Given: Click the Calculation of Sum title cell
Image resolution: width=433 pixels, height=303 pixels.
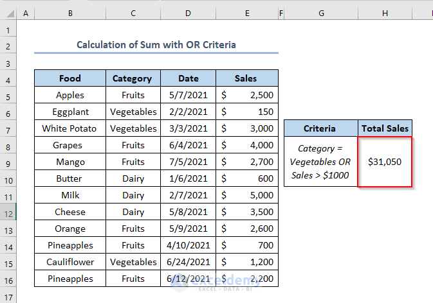Looking at the screenshot, I should click(156, 45).
